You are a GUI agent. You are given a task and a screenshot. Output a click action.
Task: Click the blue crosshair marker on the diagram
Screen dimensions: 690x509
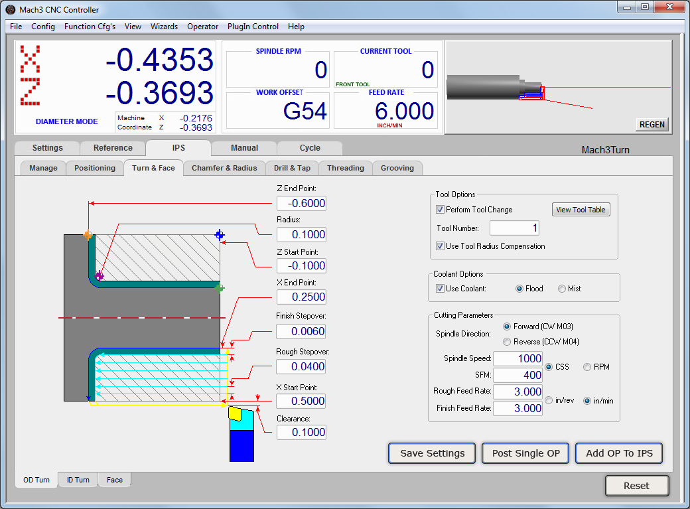[220, 235]
